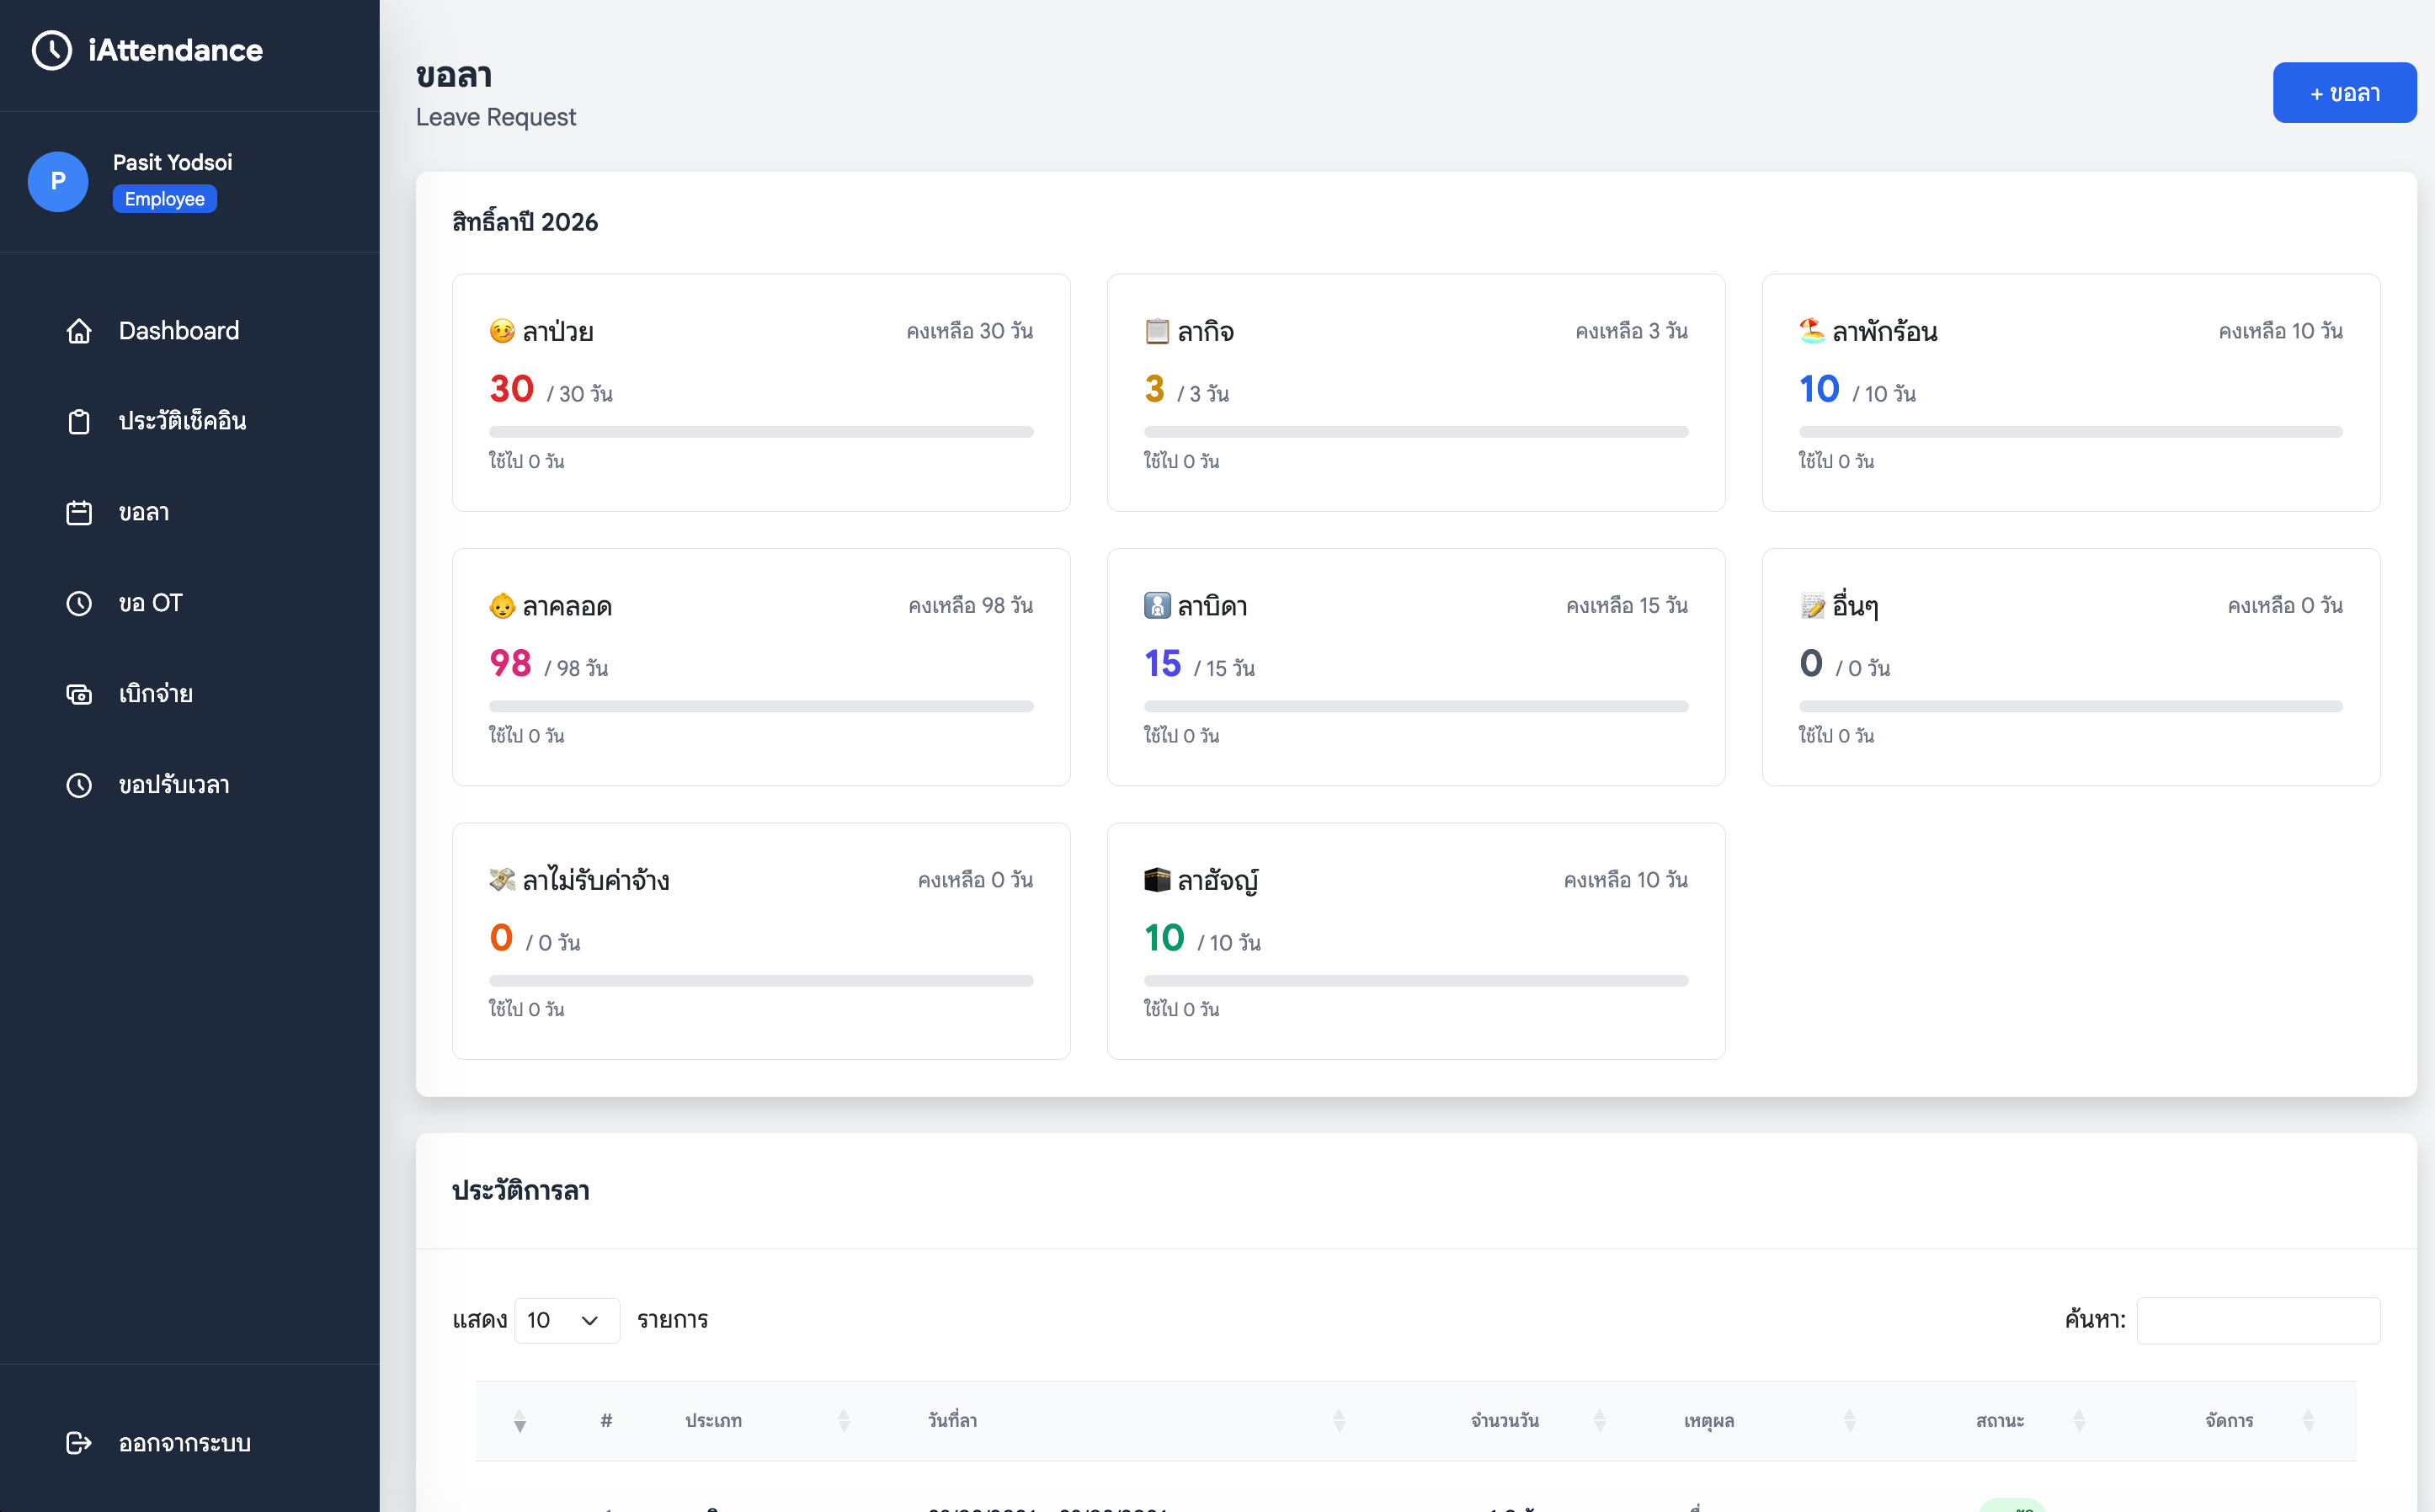Click the clipboard icon for check-in history
2435x1512 pixels.
point(79,421)
